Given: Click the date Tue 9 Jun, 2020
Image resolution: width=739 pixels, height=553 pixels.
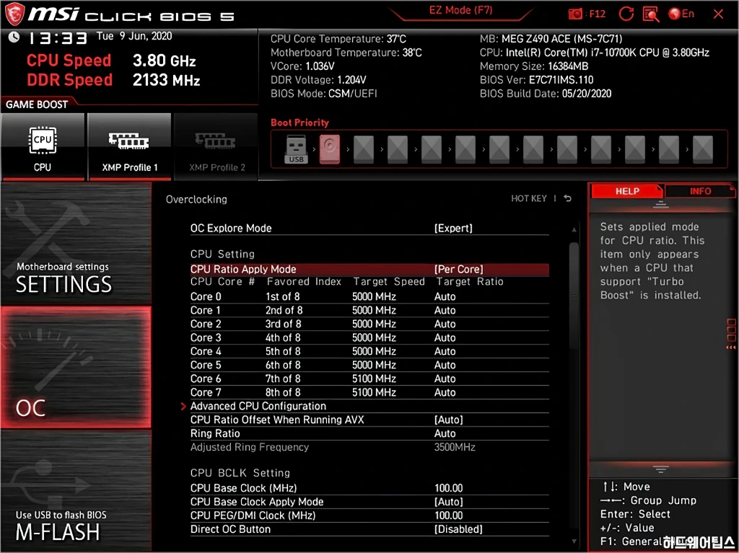Looking at the screenshot, I should point(134,36).
